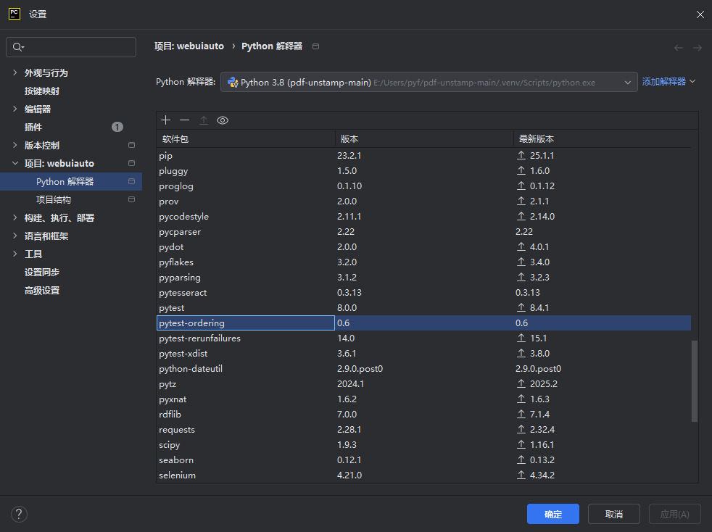Click upgrade arrow for pytest-xdist 3.8.0
This screenshot has width=712, height=532.
point(521,354)
